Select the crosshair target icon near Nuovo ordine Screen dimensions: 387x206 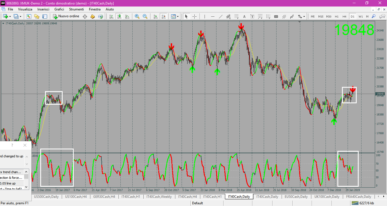85,16
